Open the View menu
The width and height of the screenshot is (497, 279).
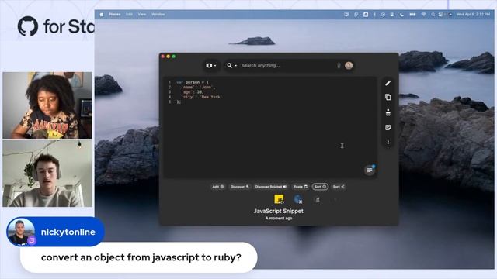coord(142,15)
